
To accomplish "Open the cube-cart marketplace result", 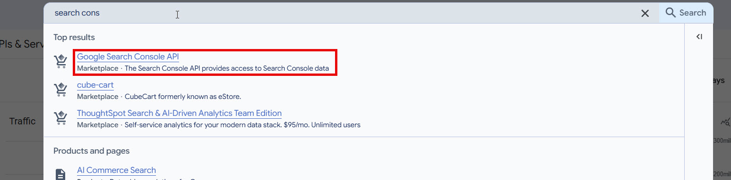I will [x=95, y=85].
